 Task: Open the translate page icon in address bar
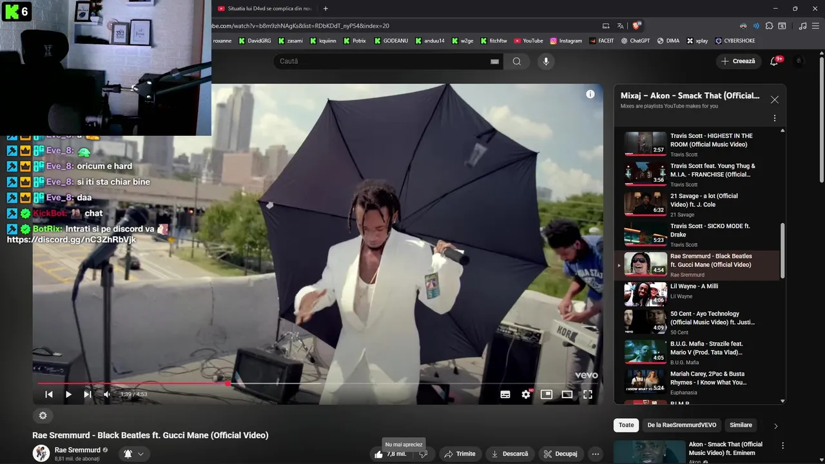(620, 26)
